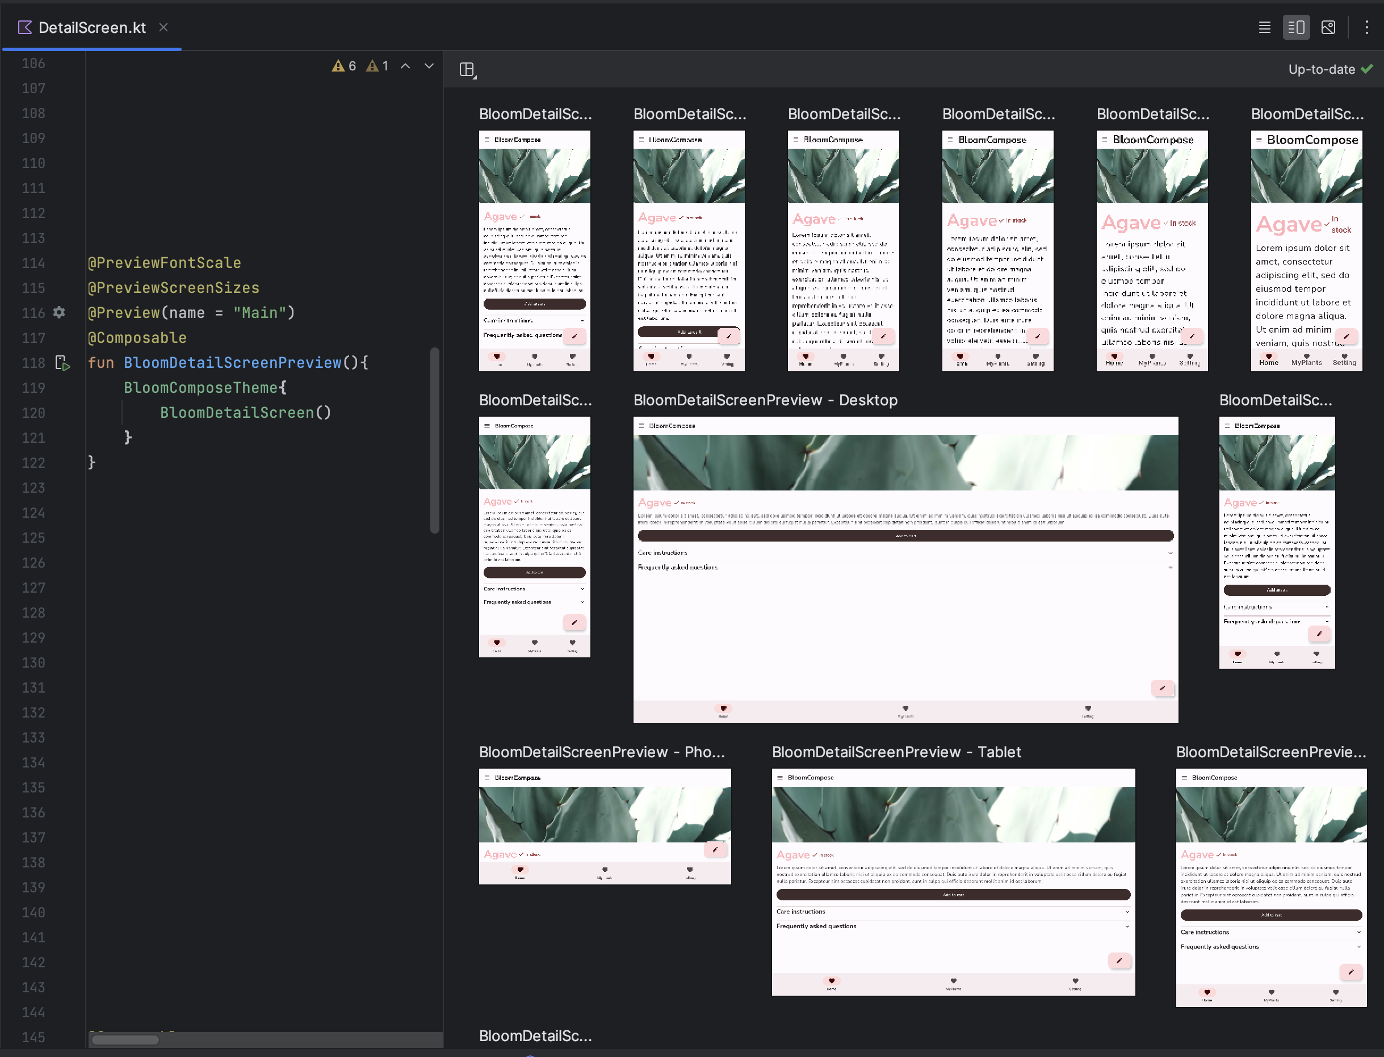
Task: Click the 'Up-to-date' status checkmark icon
Action: click(1368, 69)
